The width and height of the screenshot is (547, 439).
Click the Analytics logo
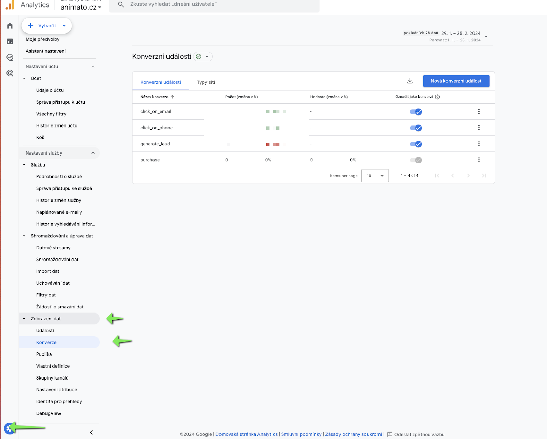[10, 5]
